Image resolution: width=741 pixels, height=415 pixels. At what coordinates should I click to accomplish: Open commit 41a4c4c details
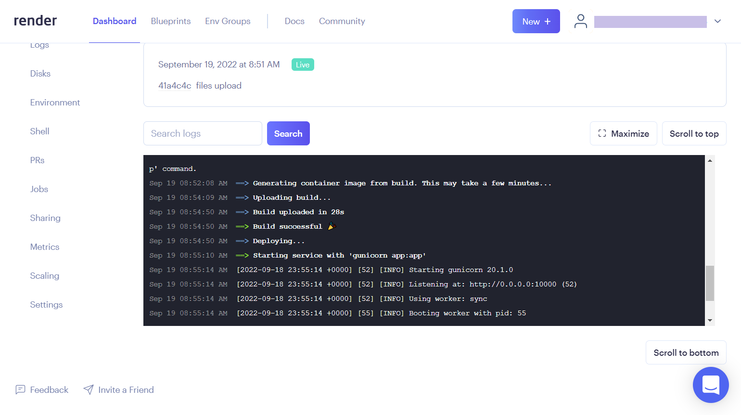click(175, 86)
